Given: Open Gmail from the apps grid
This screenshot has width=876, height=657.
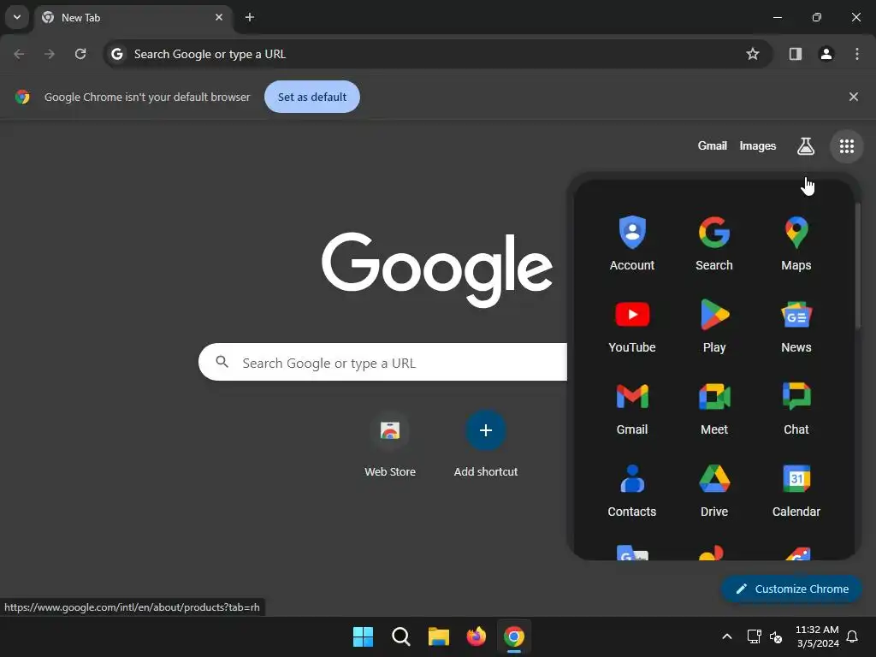Looking at the screenshot, I should (x=632, y=407).
